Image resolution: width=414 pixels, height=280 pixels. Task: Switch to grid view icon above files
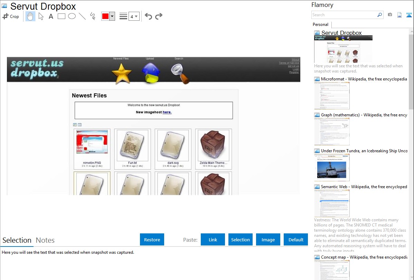coord(75,125)
